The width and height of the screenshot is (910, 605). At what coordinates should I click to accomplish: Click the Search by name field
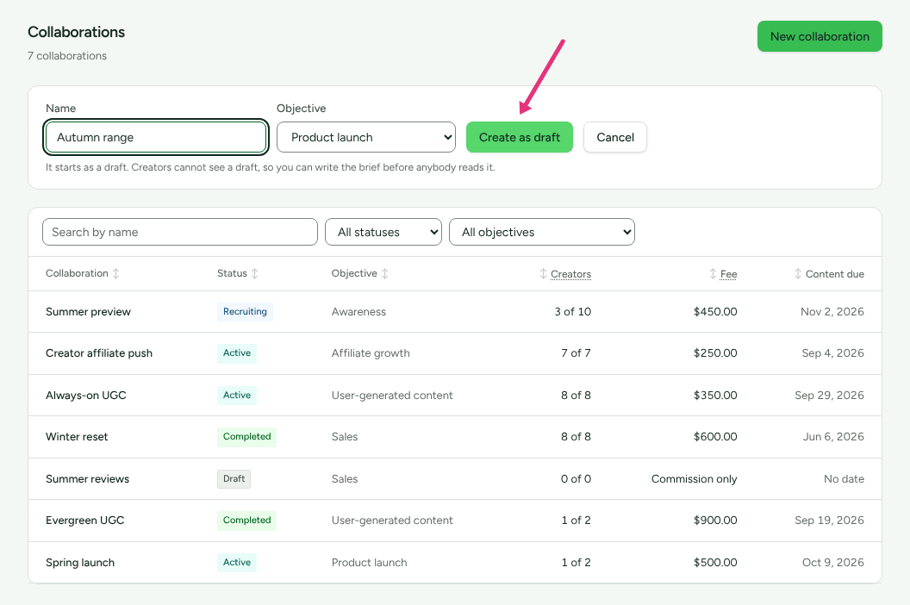click(x=180, y=232)
